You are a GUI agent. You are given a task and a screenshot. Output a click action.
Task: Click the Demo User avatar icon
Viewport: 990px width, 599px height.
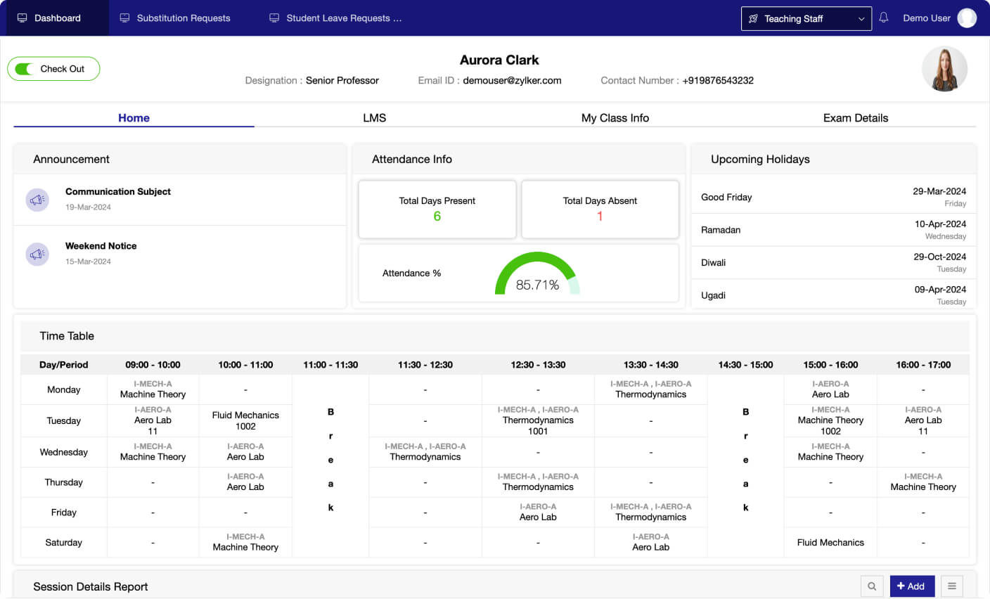tap(967, 18)
